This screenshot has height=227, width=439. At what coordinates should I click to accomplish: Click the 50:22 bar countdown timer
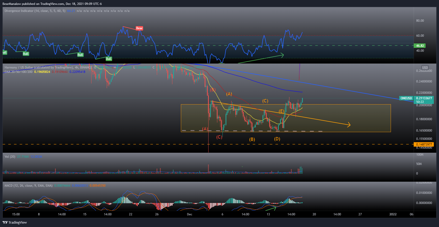click(x=420, y=102)
